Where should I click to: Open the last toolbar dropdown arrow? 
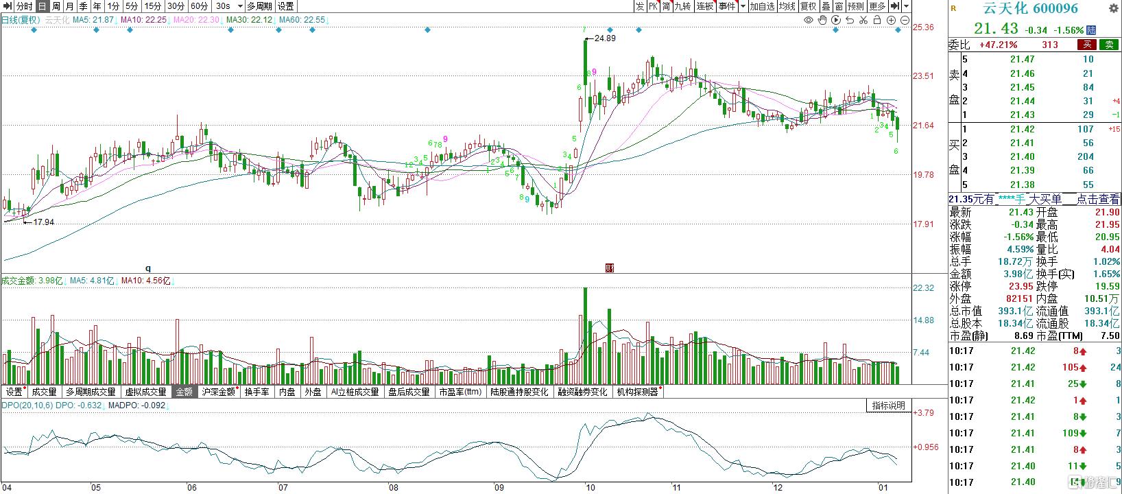click(x=907, y=6)
